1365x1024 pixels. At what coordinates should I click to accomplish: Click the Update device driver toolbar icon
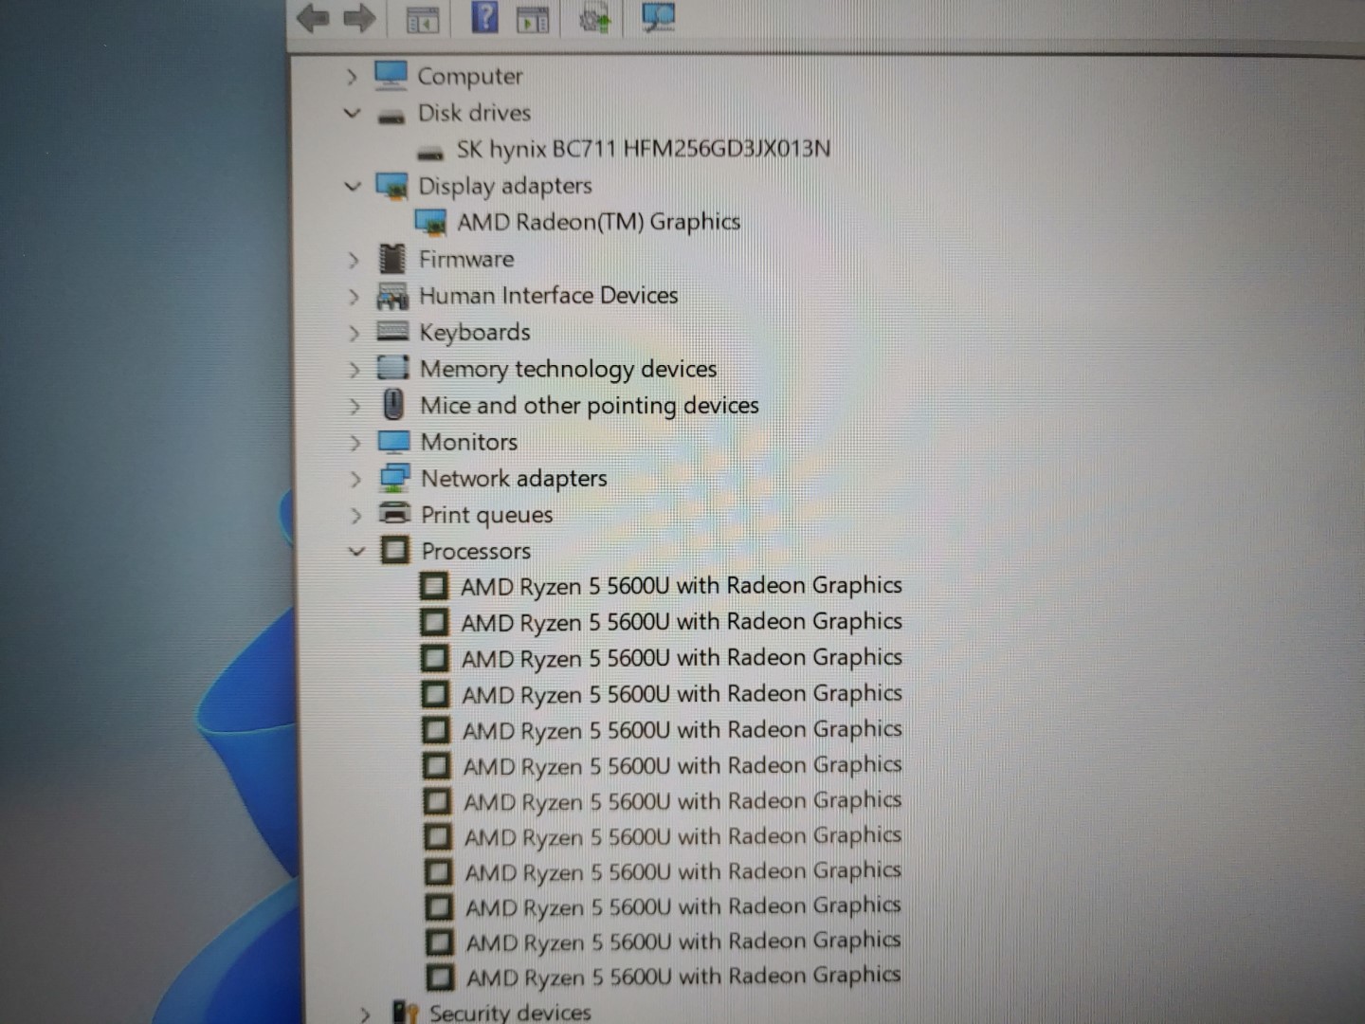pyautogui.click(x=595, y=18)
